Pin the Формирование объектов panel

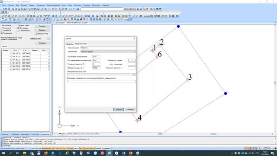[48, 23]
